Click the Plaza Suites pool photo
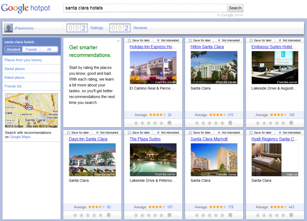Image resolution: width=307 pixels, height=221 pixels. point(153,160)
